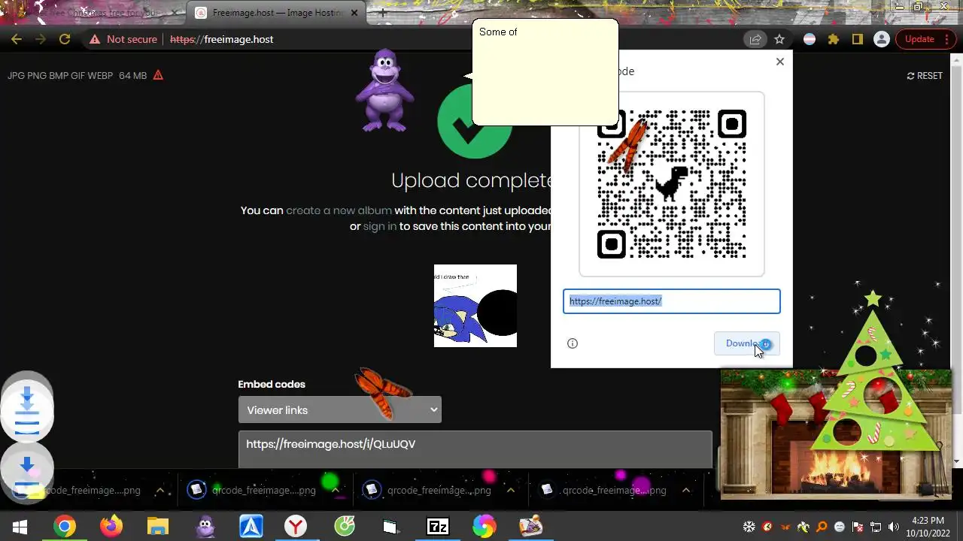Click the striped flag extension icon
Image resolution: width=963 pixels, height=541 pixels.
[810, 39]
